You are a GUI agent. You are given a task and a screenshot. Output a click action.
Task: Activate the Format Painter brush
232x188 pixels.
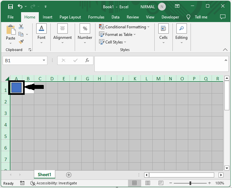[x=21, y=42]
